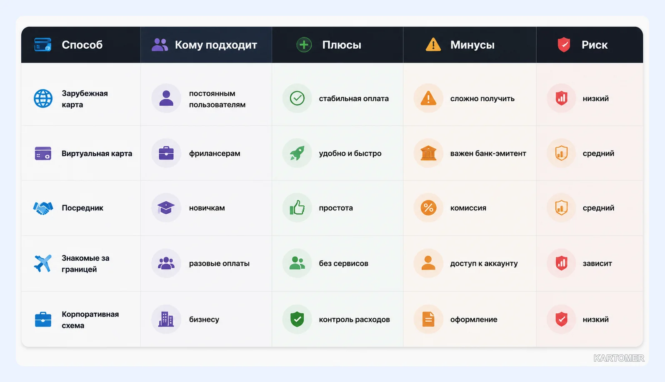The height and width of the screenshot is (382, 665).
Task: Click the thumbs-up icon beside простота
Action: point(297,208)
